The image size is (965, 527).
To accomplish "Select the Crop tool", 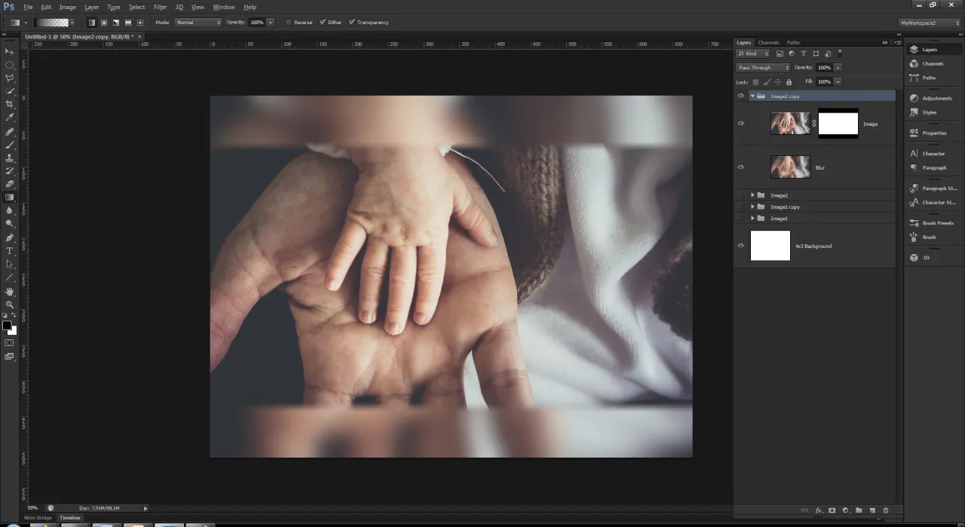I will click(10, 104).
